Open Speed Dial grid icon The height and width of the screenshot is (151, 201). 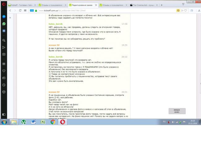3,64
